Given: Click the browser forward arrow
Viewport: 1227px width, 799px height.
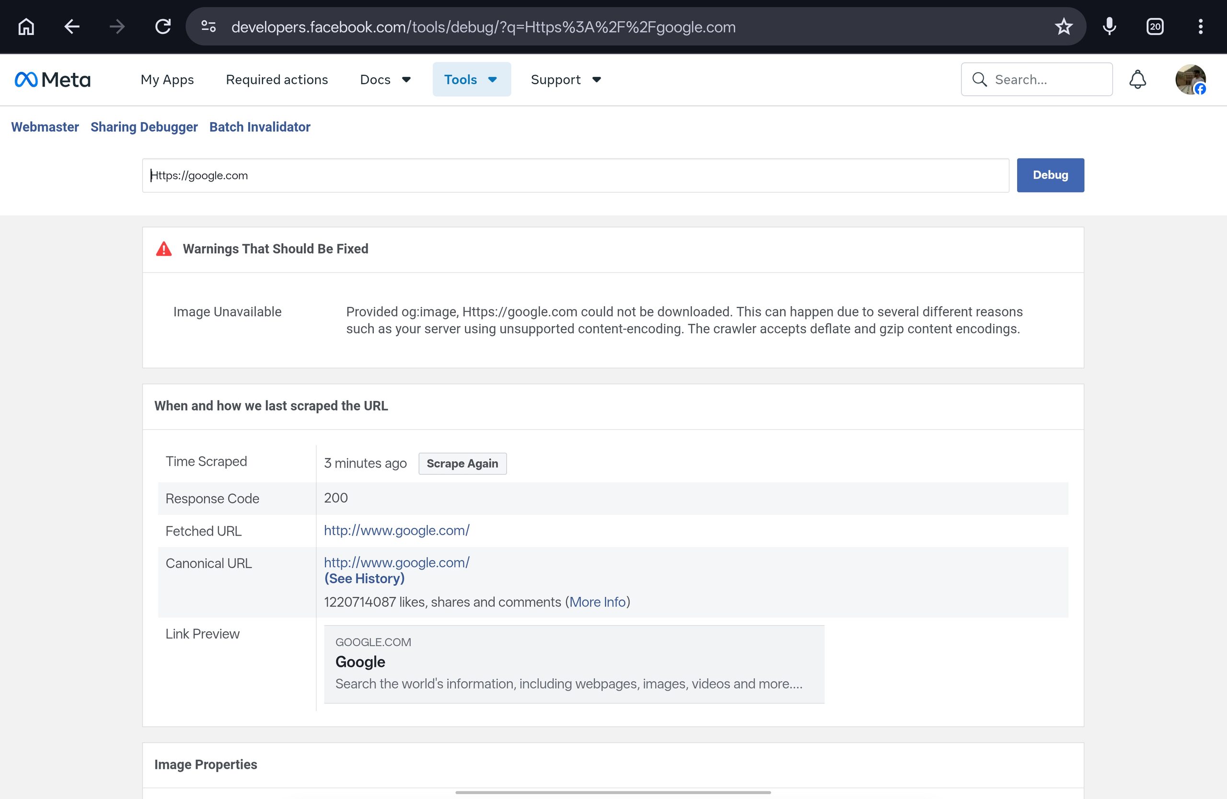Looking at the screenshot, I should (117, 27).
